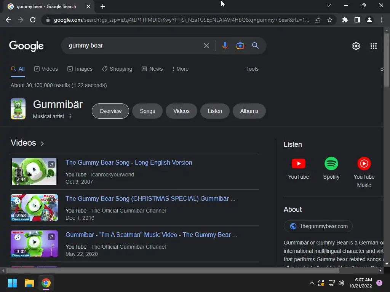The image size is (390, 292).
Task: Open Gummibär Musical artist options dots
Action: click(x=70, y=116)
